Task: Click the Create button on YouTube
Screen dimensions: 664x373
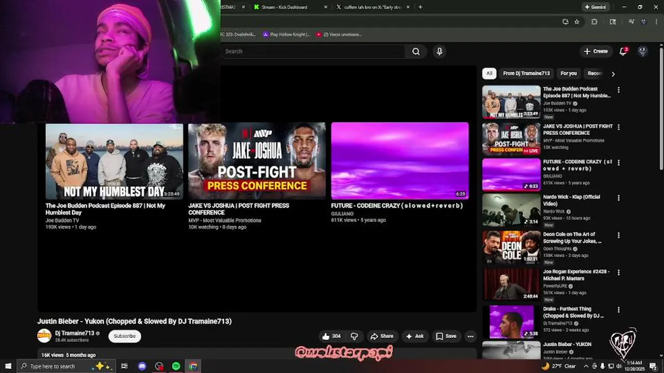Action: tap(596, 51)
